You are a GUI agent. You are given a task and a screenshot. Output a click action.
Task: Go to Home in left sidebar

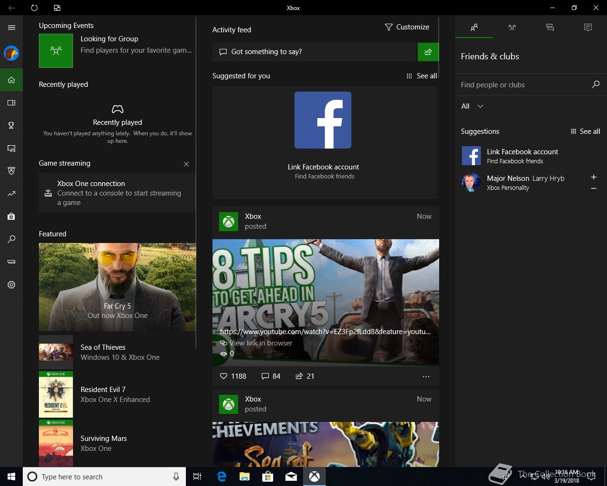11,80
